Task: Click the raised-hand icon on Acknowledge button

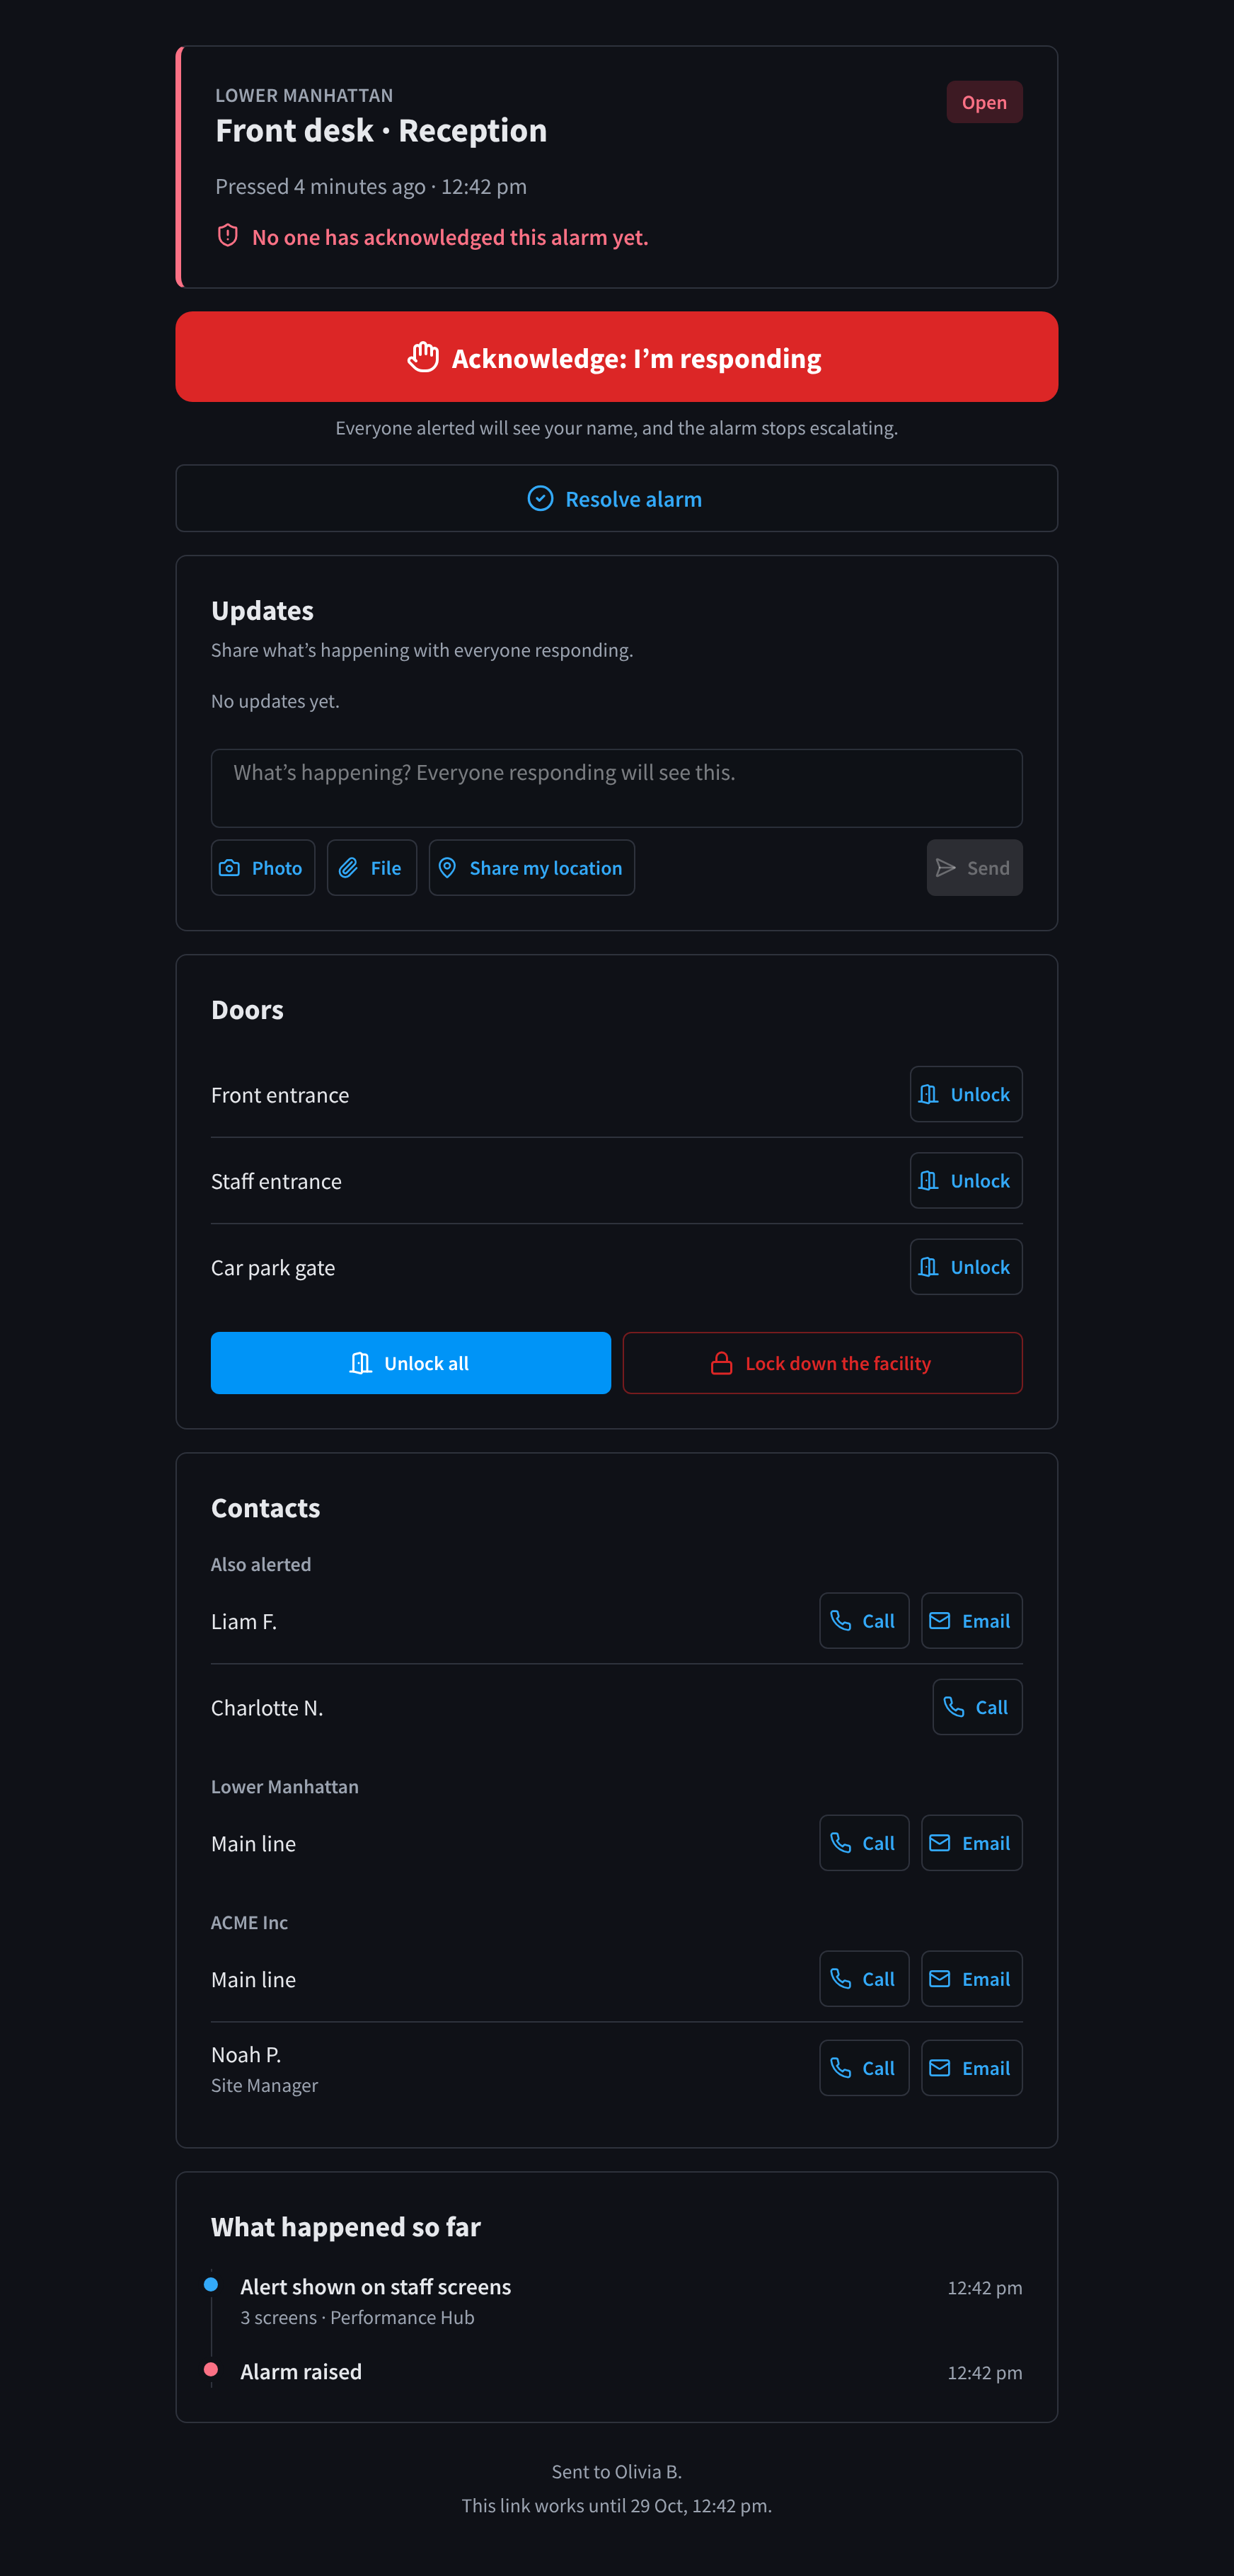Action: click(x=423, y=357)
